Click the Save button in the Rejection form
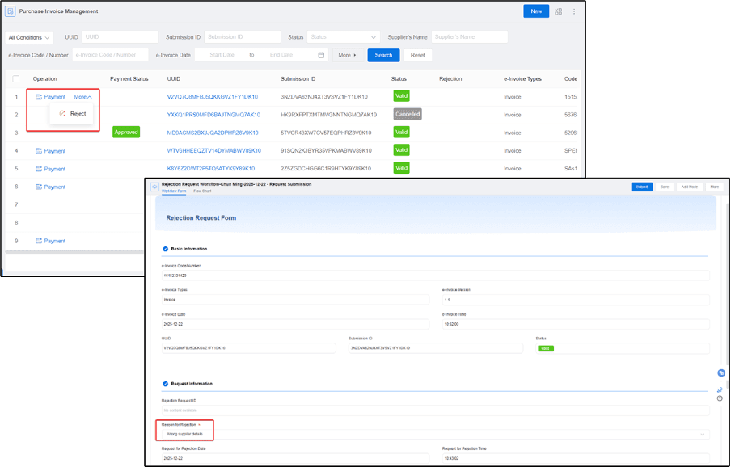This screenshot has height=467, width=731. pyautogui.click(x=665, y=187)
